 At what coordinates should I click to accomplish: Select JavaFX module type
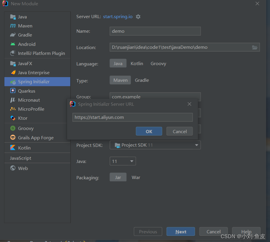(37, 64)
